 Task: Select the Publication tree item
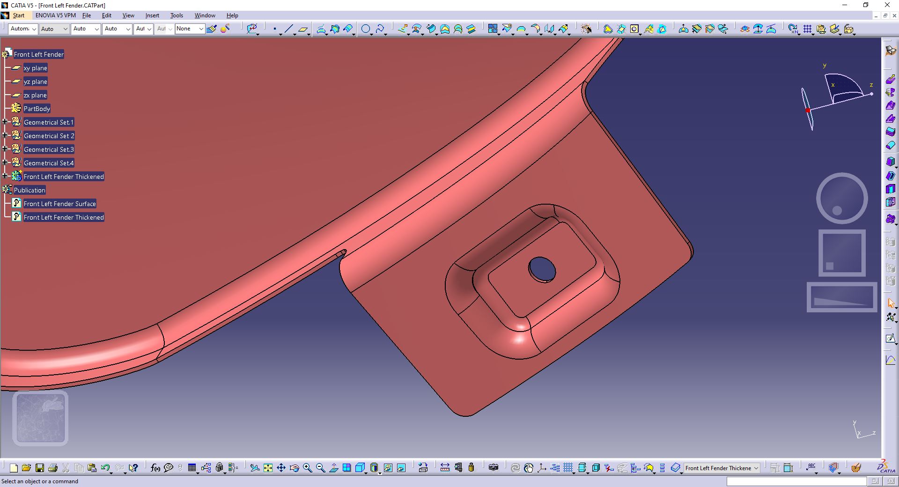tap(29, 190)
